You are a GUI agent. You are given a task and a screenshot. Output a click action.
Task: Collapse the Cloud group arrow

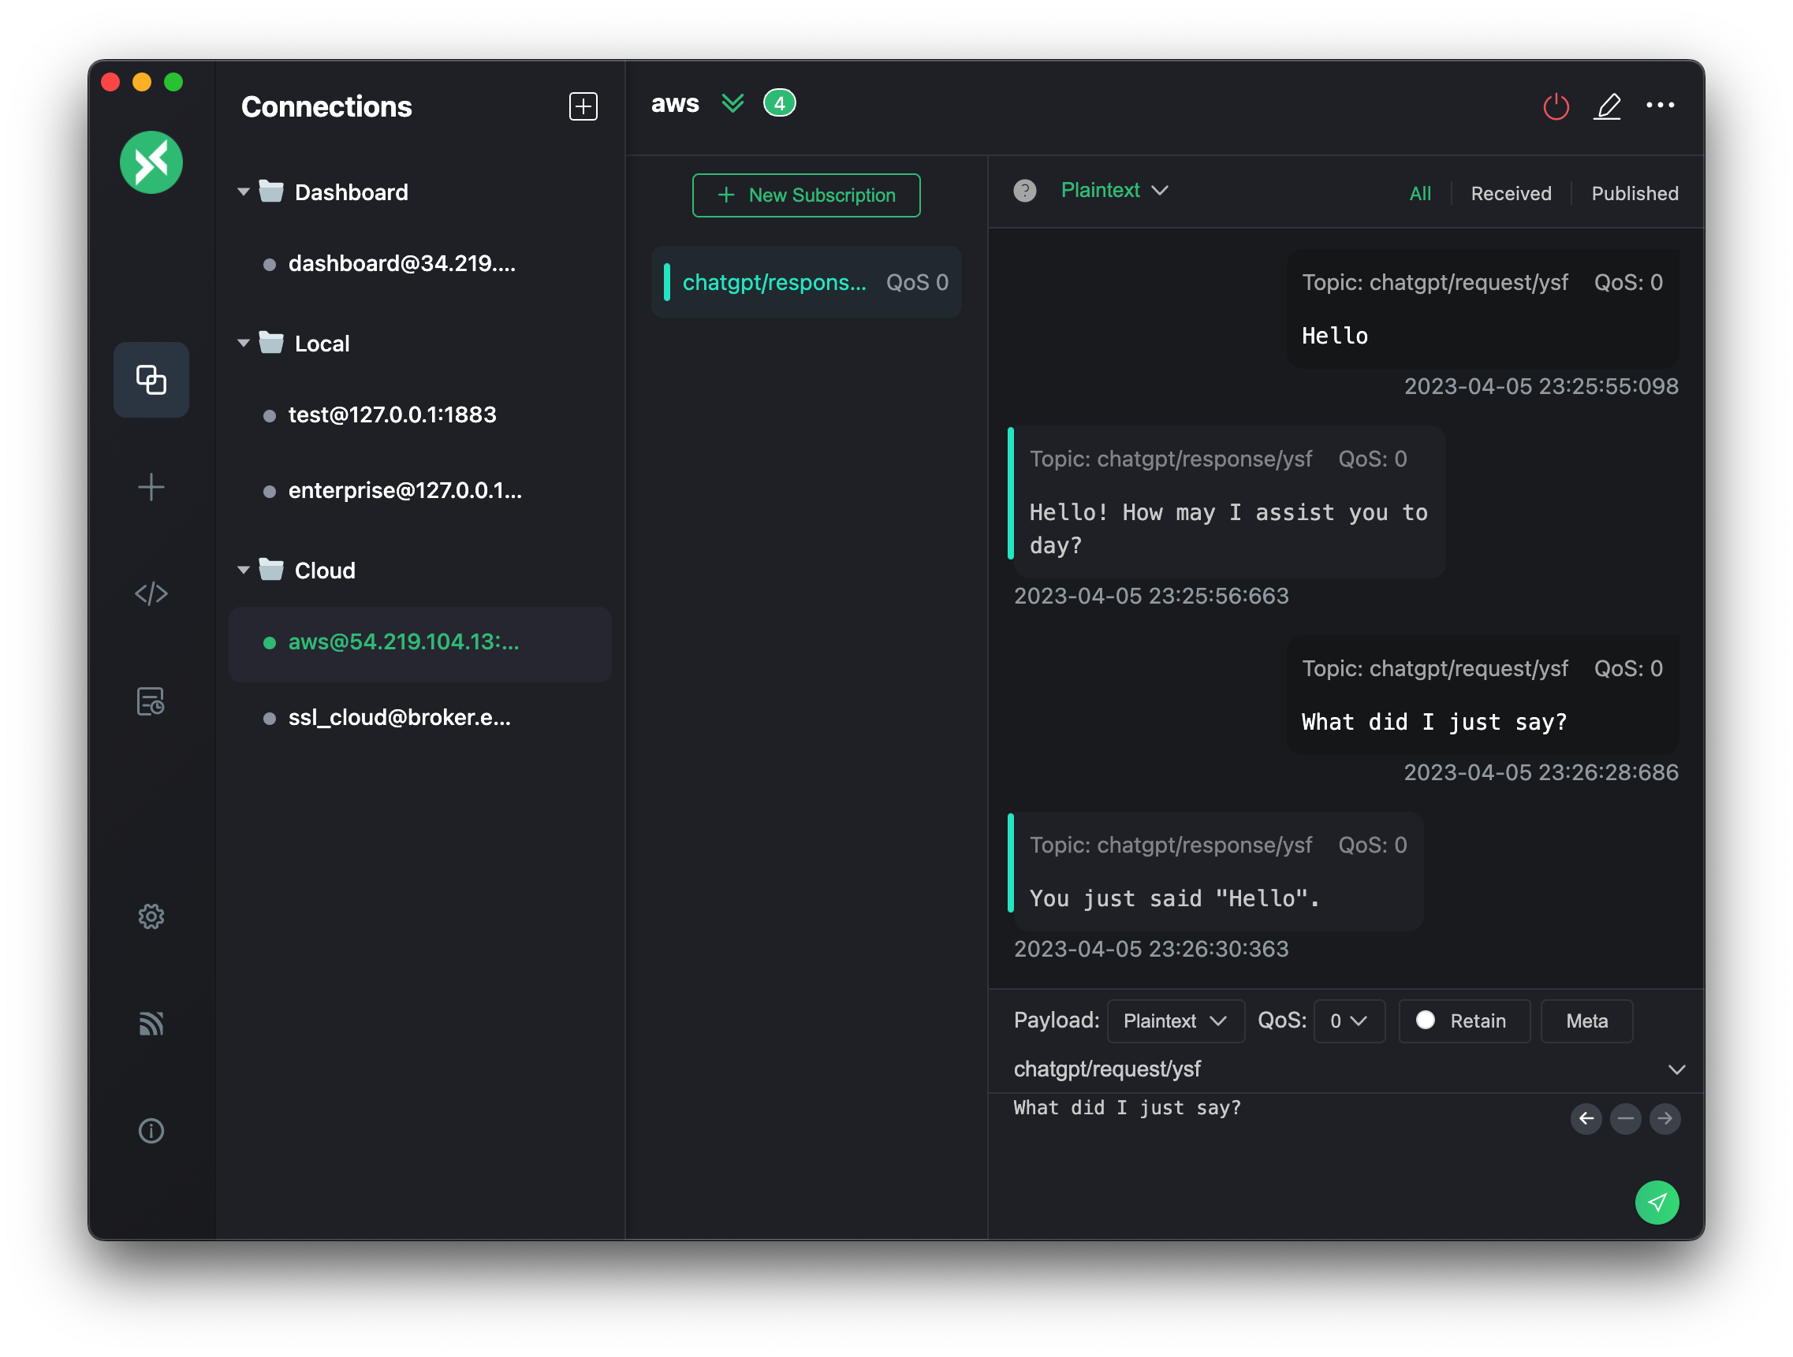243,571
